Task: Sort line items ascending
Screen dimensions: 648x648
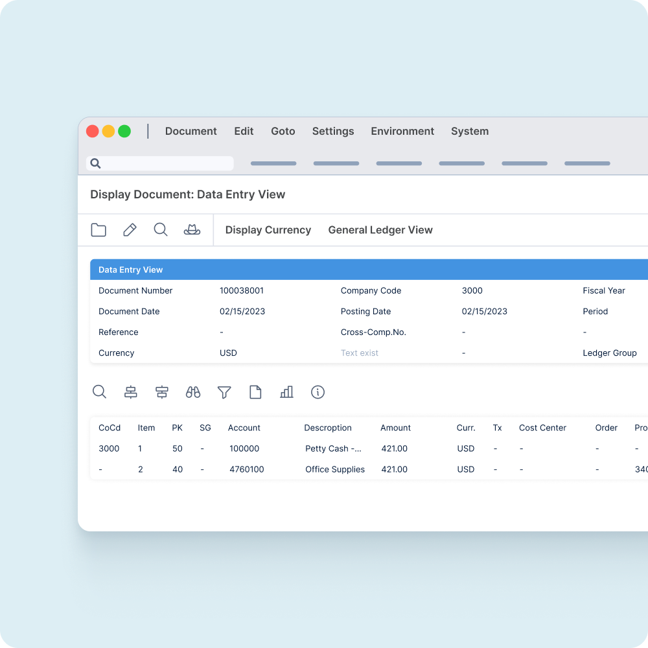Action: pos(131,391)
